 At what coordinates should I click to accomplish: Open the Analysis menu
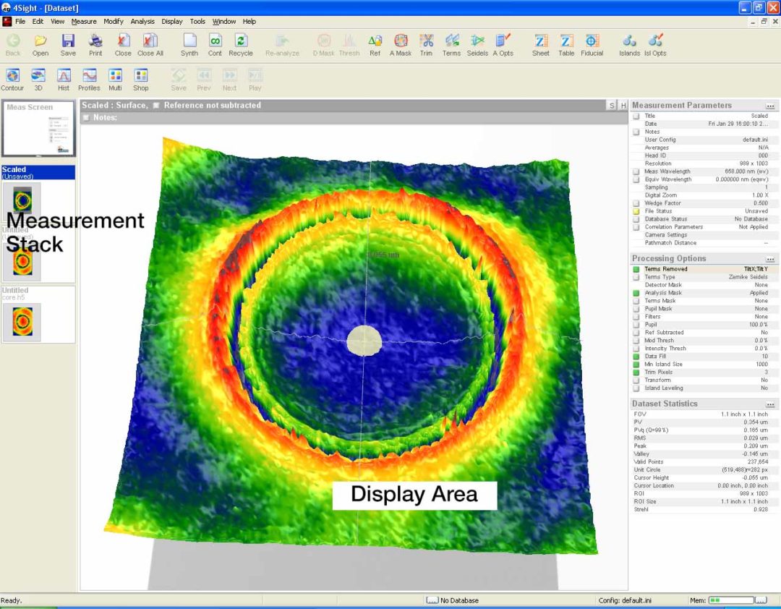(142, 22)
